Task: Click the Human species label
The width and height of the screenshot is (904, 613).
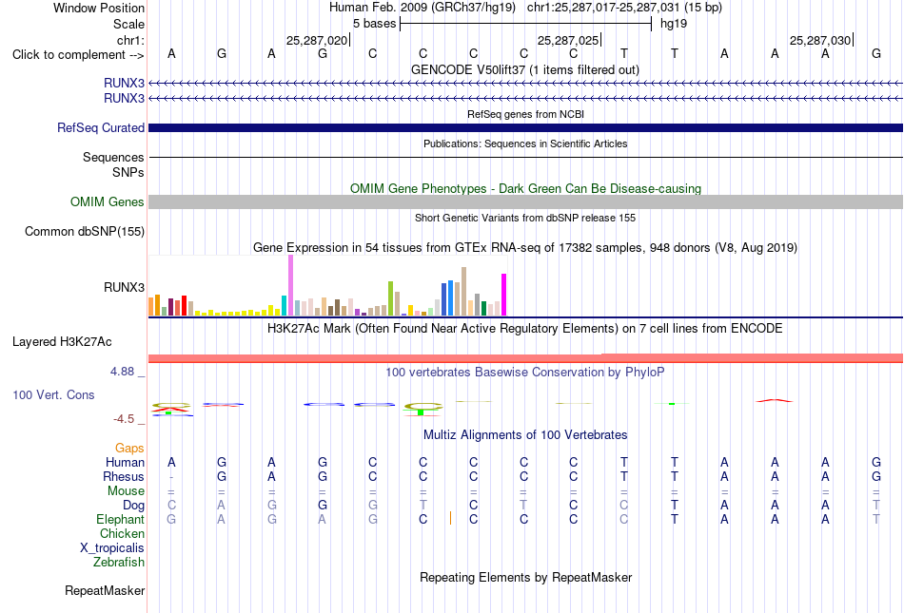Action: (125, 463)
